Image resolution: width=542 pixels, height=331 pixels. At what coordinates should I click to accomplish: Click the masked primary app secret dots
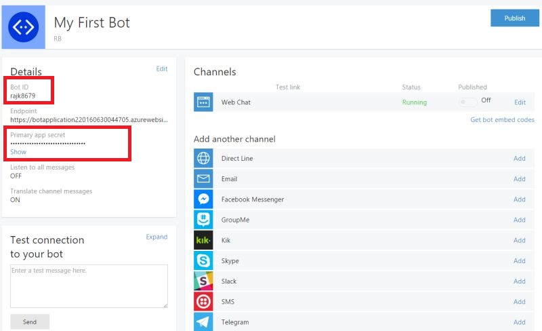point(47,143)
